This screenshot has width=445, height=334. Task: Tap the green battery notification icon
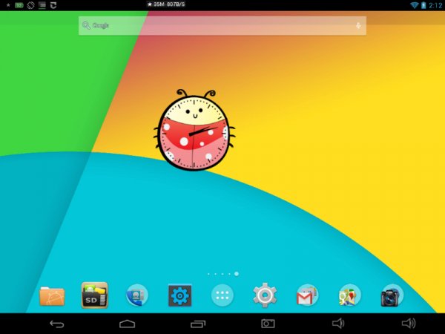[x=19, y=5]
